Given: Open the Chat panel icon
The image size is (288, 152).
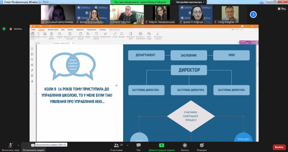Looking at the screenshot, I should pos(138,145).
